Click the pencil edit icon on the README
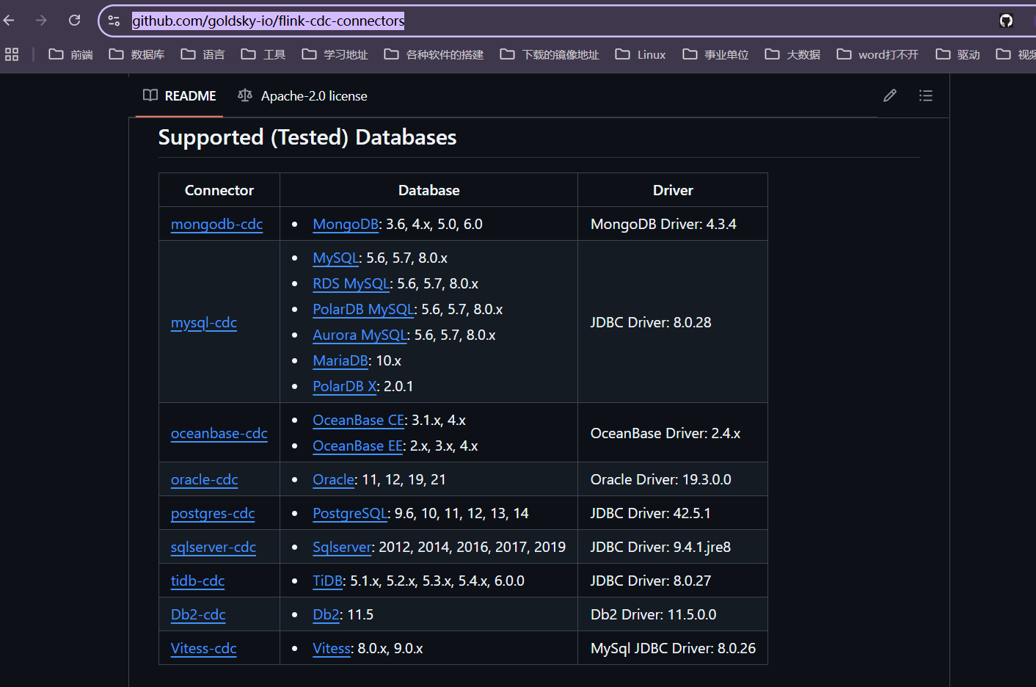The width and height of the screenshot is (1036, 687). tap(889, 95)
